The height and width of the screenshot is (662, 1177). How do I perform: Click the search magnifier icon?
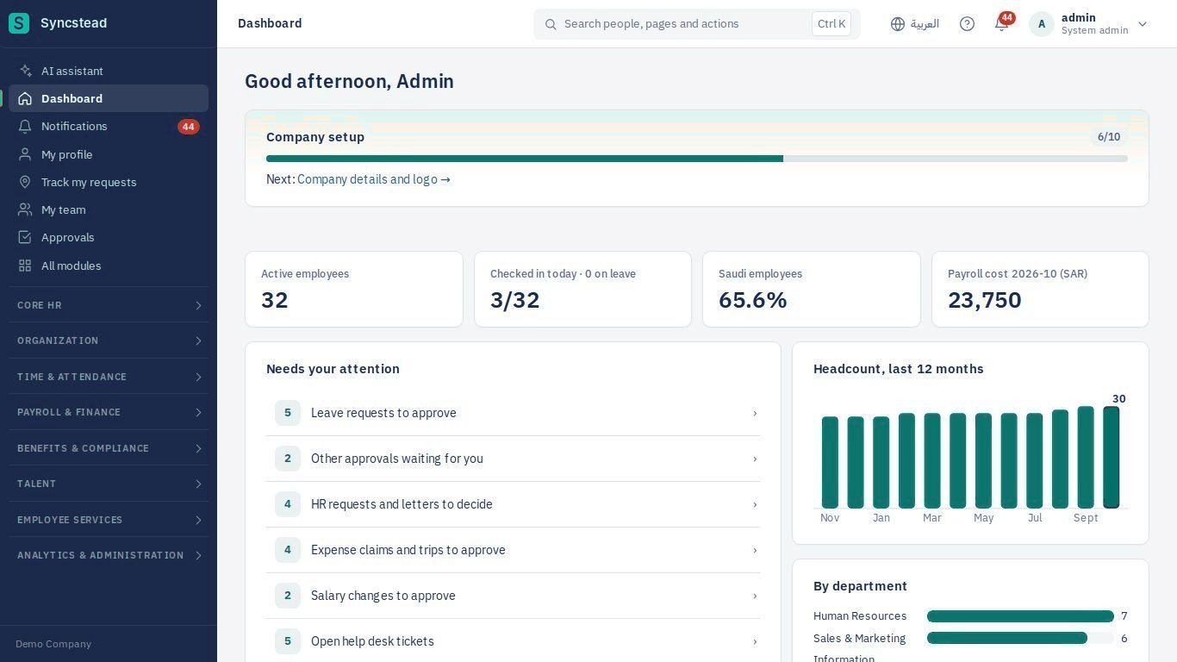coord(551,24)
